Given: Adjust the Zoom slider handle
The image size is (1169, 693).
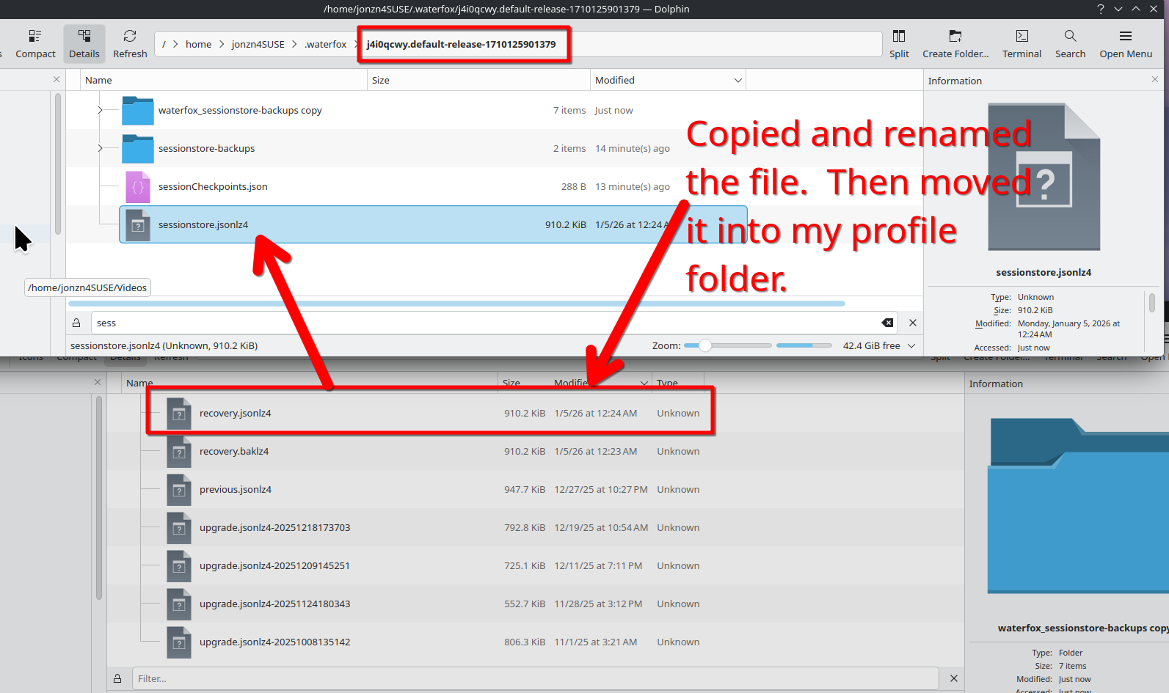Looking at the screenshot, I should (x=705, y=345).
